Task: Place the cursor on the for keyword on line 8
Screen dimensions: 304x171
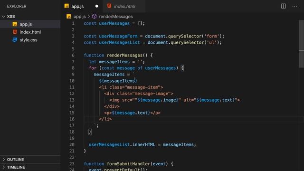Action: click(93, 68)
